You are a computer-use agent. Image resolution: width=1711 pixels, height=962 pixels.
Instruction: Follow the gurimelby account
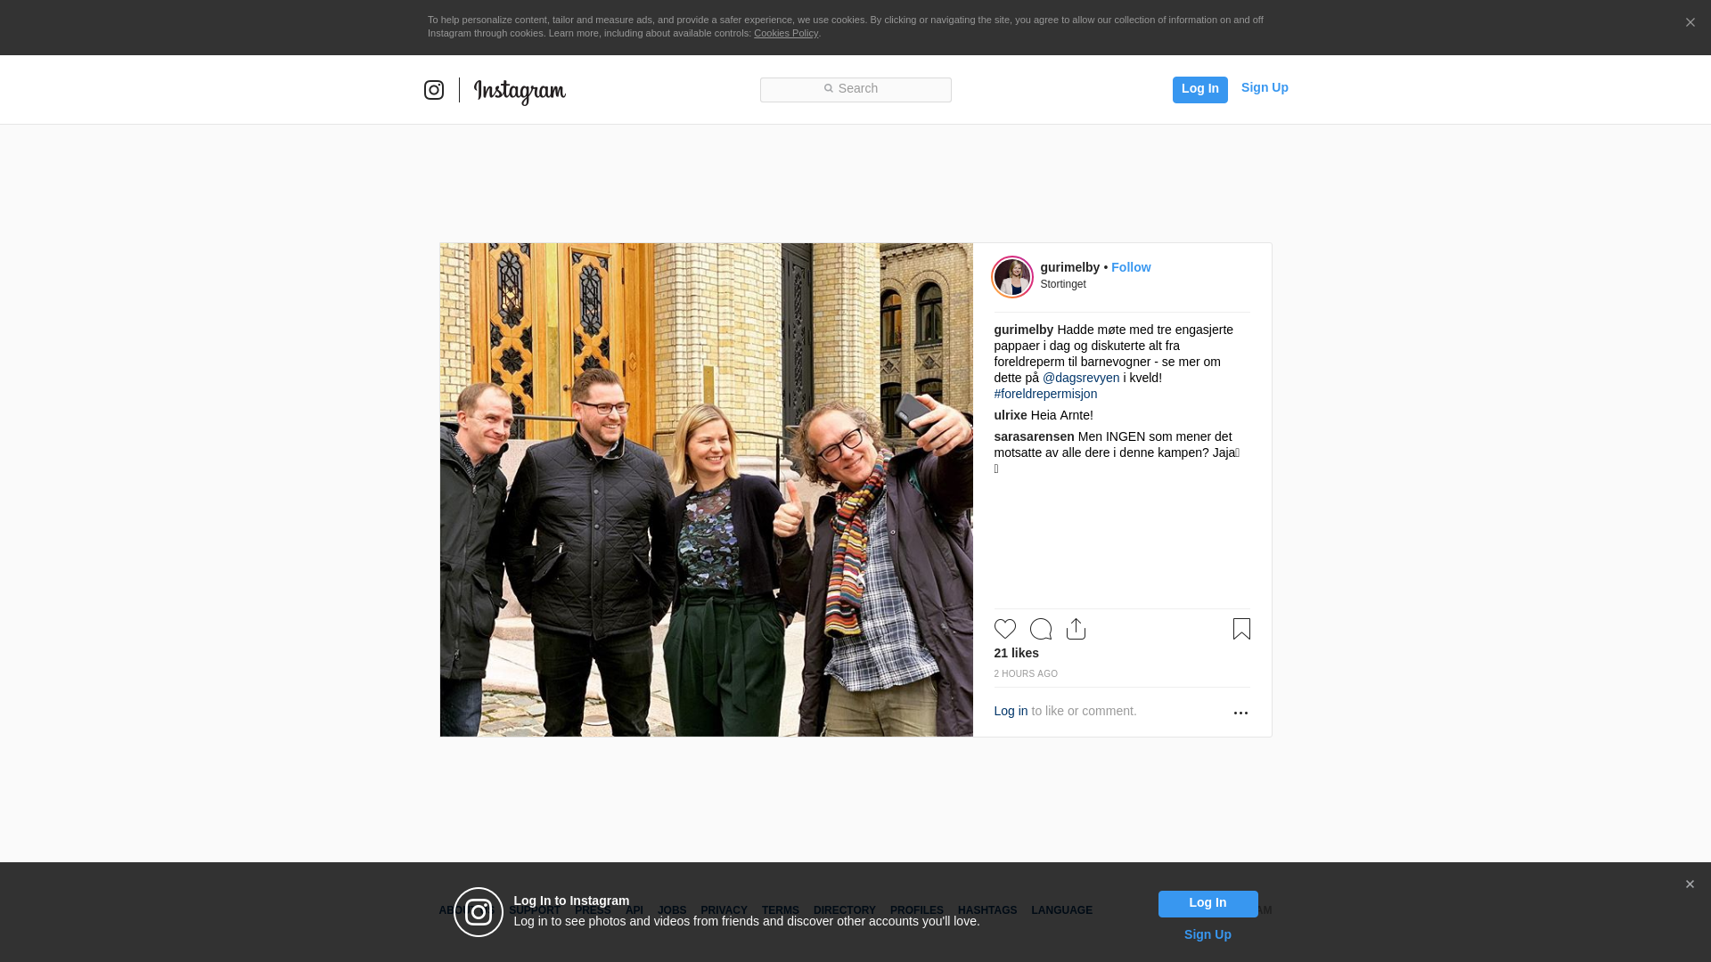click(1130, 267)
